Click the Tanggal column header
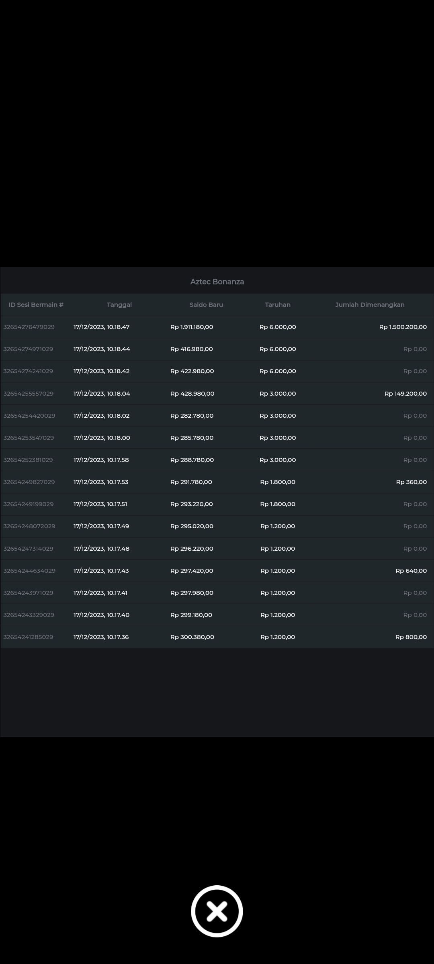 coord(119,305)
